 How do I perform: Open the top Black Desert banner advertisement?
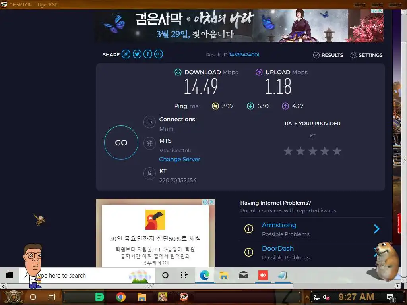pos(240,26)
